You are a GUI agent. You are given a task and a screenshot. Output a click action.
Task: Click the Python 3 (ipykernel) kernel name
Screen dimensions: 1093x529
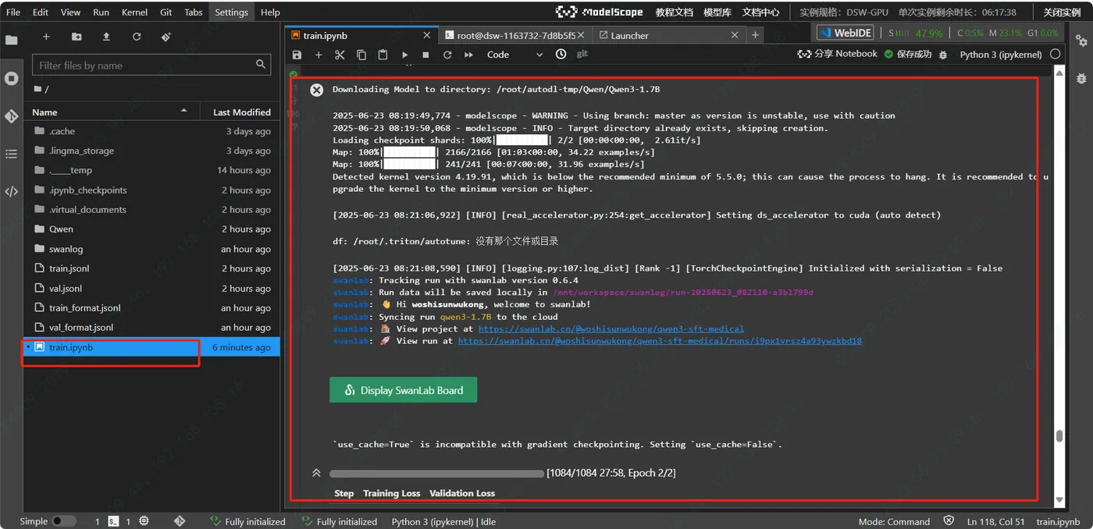[1000, 54]
